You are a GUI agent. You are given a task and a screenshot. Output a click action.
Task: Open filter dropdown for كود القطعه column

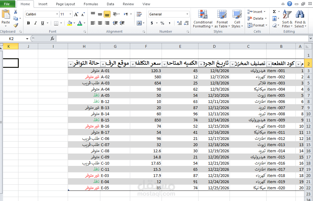269,64
